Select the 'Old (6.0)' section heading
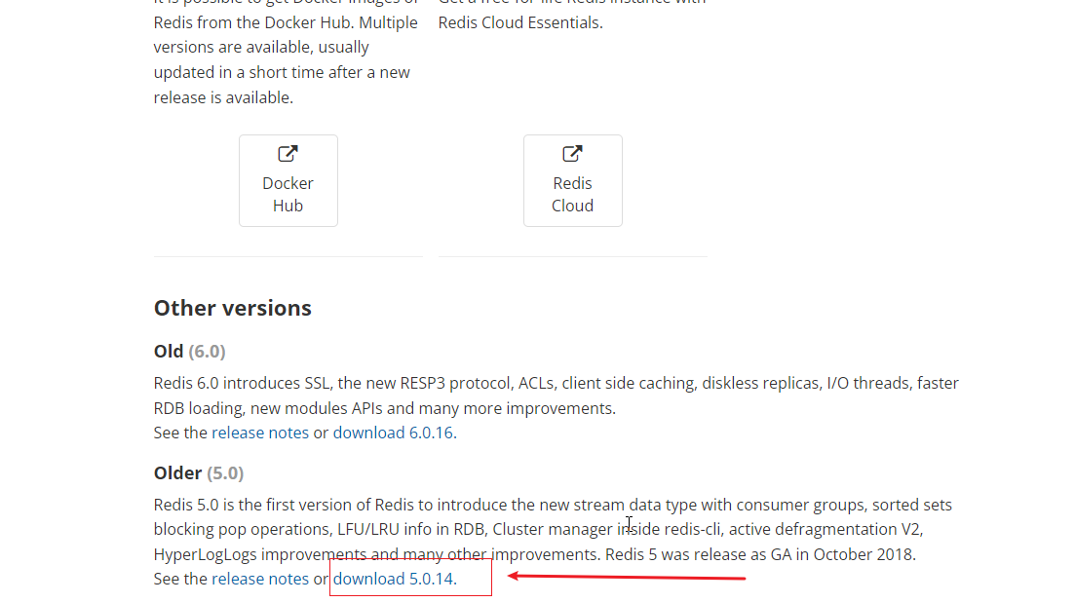1075x603 pixels. tap(189, 351)
